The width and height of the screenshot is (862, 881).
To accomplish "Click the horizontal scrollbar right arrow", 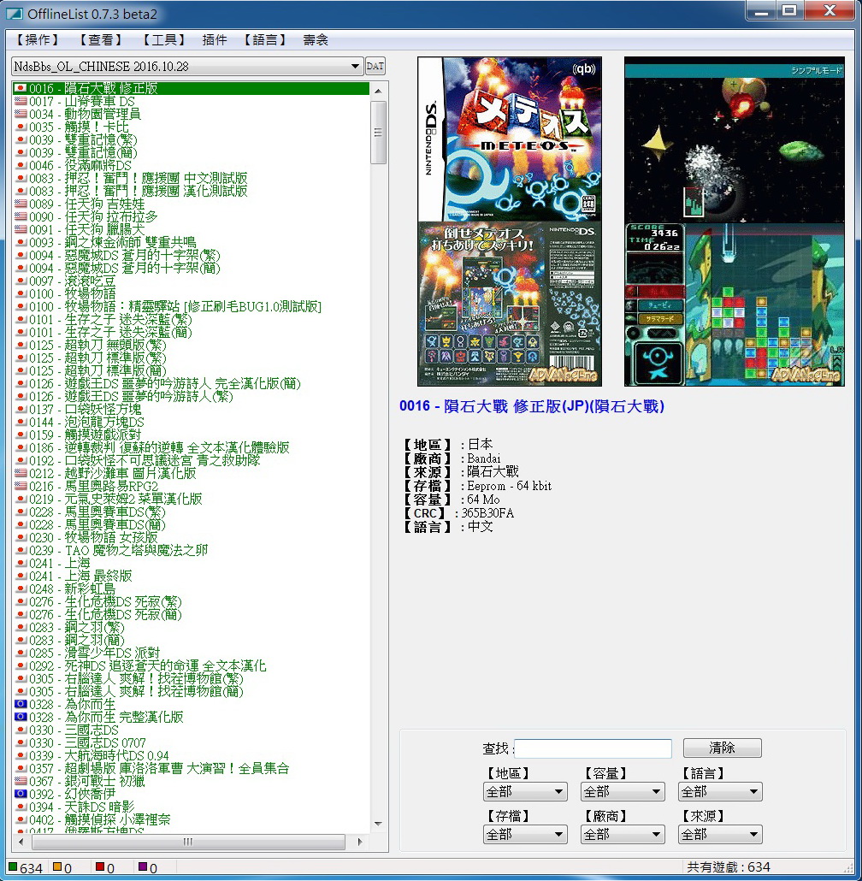I will pos(359,842).
